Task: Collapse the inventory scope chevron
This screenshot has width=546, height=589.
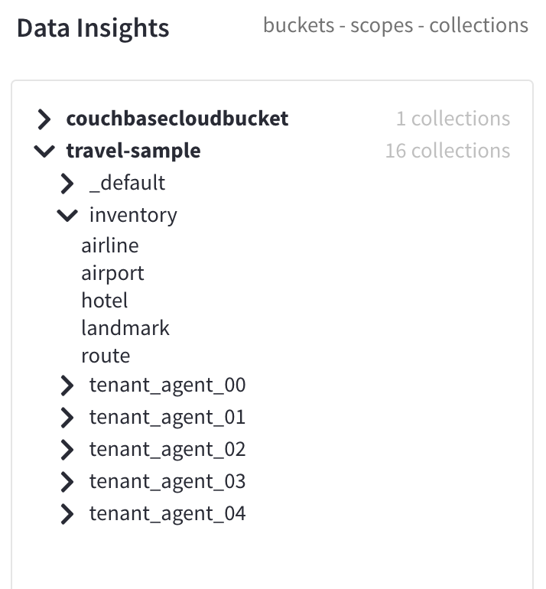Action: [68, 216]
